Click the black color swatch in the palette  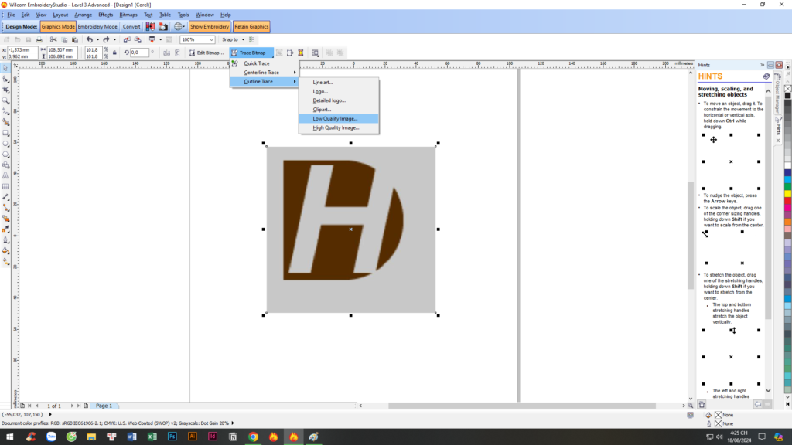(787, 95)
